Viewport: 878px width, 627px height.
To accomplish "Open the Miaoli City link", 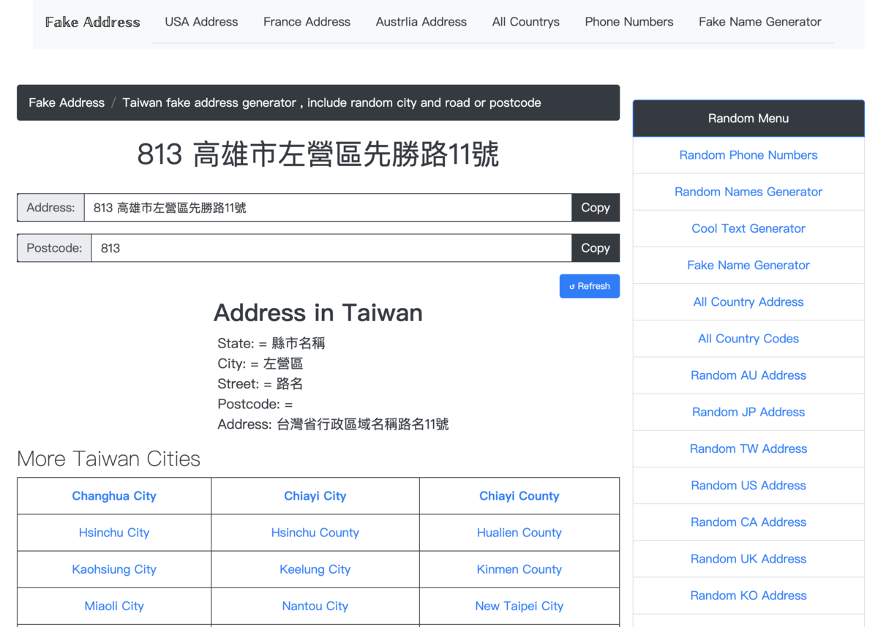I will (x=114, y=606).
